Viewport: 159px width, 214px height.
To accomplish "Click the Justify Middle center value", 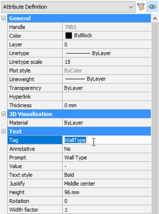I will tap(107, 183).
